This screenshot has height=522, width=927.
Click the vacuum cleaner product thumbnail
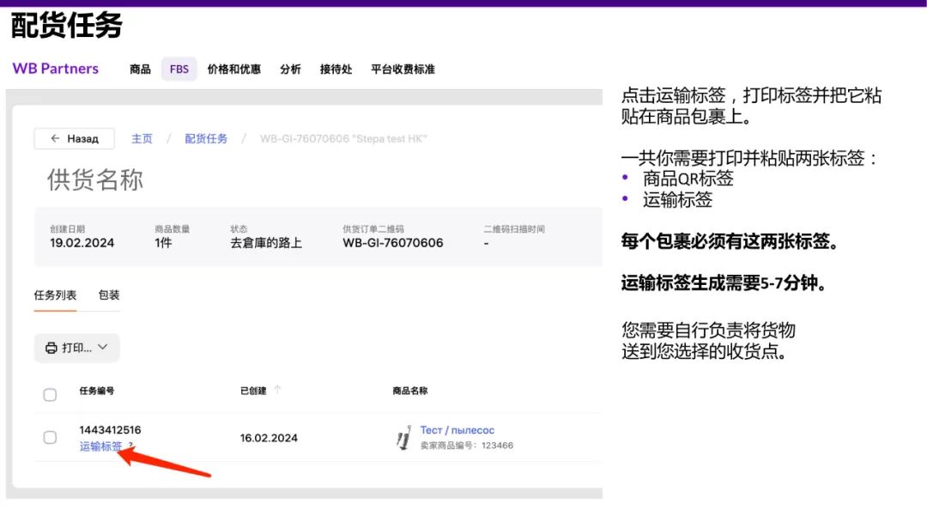coord(403,438)
